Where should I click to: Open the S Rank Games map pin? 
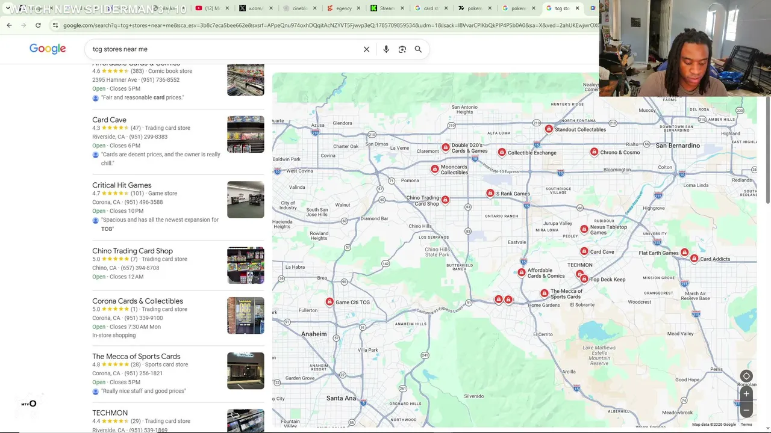point(490,193)
